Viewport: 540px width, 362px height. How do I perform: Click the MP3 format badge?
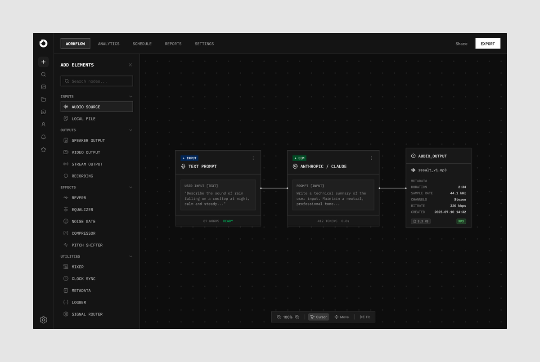click(x=461, y=221)
